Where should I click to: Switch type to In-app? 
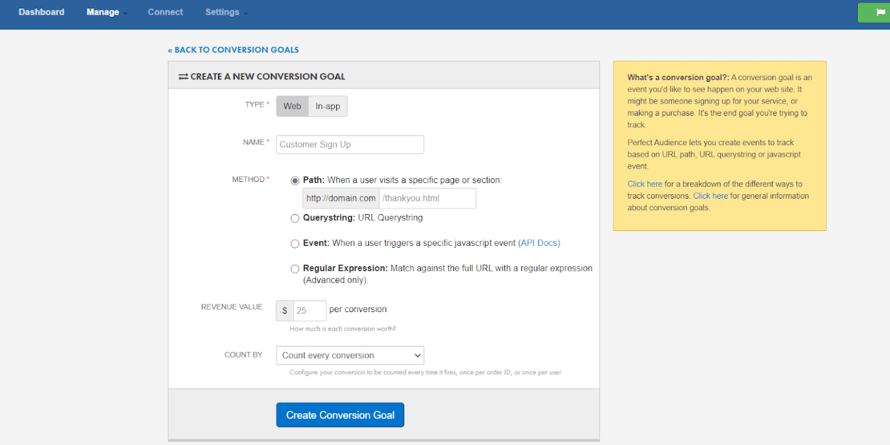[328, 106]
